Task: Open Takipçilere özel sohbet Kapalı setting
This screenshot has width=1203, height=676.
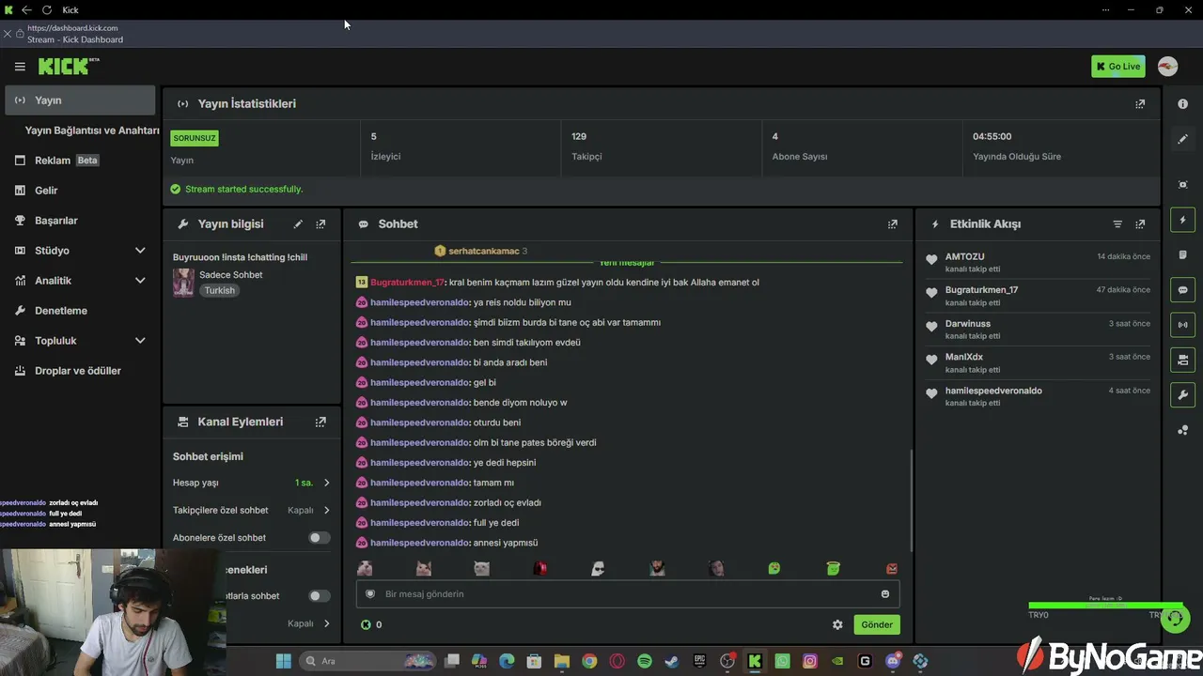Action: [251, 511]
